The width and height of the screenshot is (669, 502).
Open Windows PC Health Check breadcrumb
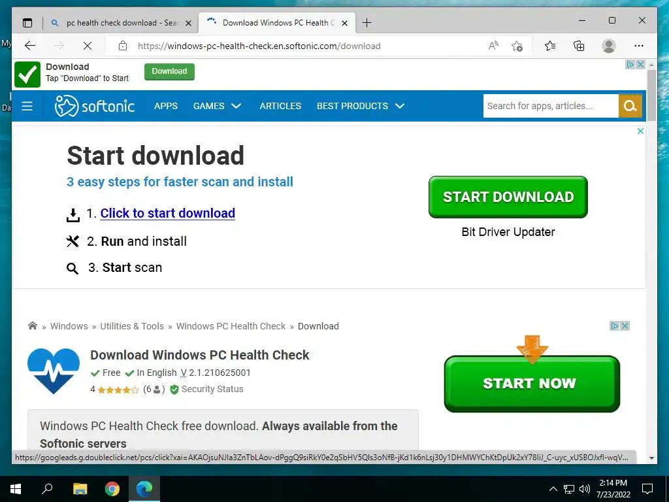[x=231, y=326]
